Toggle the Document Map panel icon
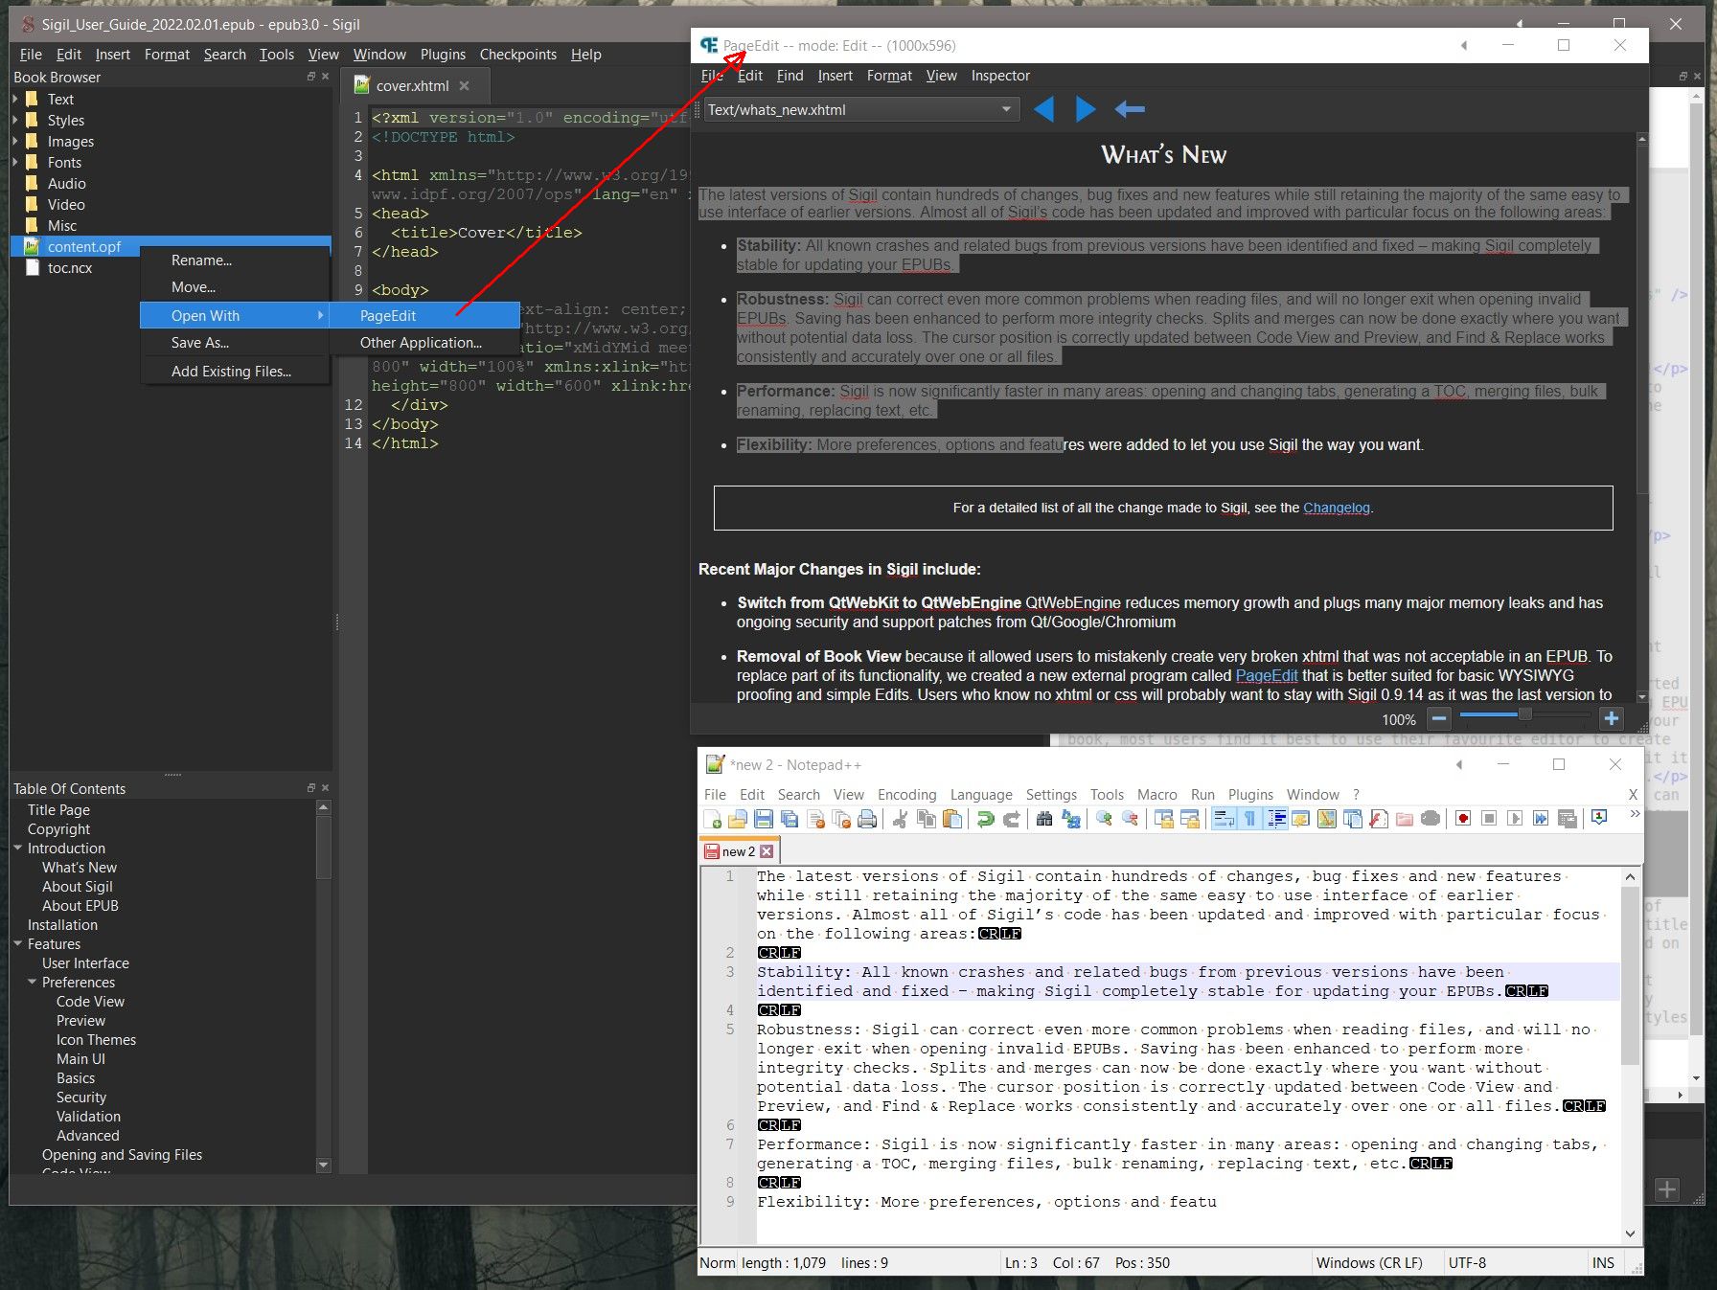1717x1290 pixels. 1326,819
